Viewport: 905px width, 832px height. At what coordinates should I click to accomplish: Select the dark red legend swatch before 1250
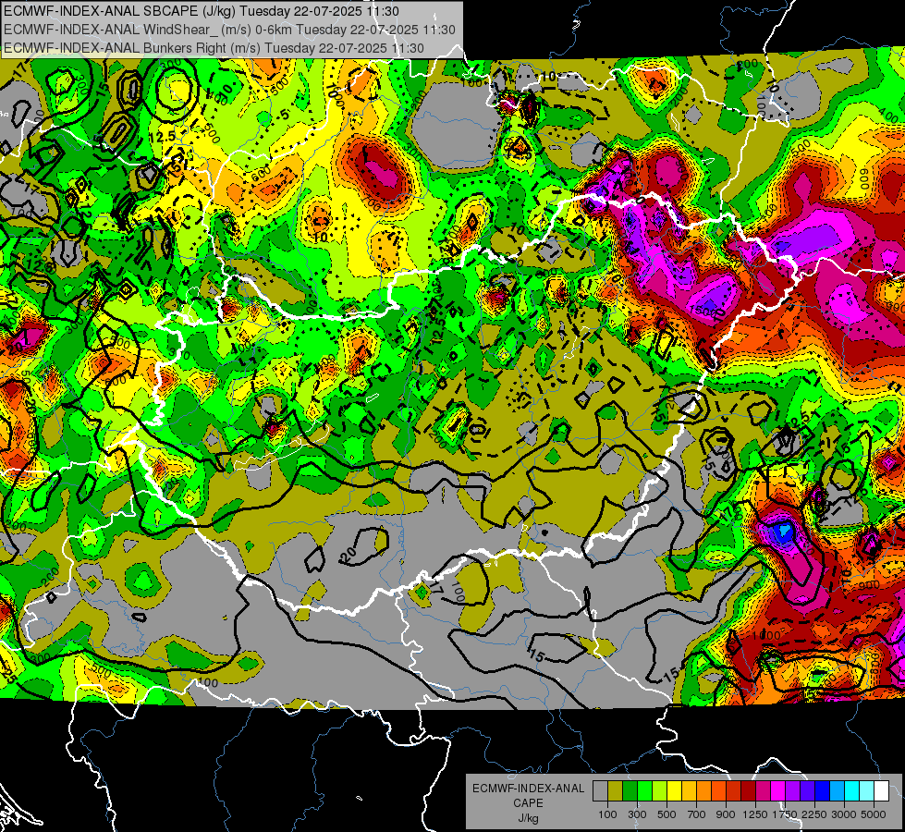click(x=748, y=791)
